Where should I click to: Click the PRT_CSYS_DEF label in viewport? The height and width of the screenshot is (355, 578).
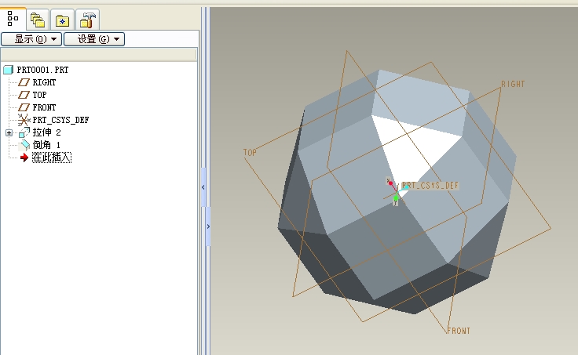430,186
